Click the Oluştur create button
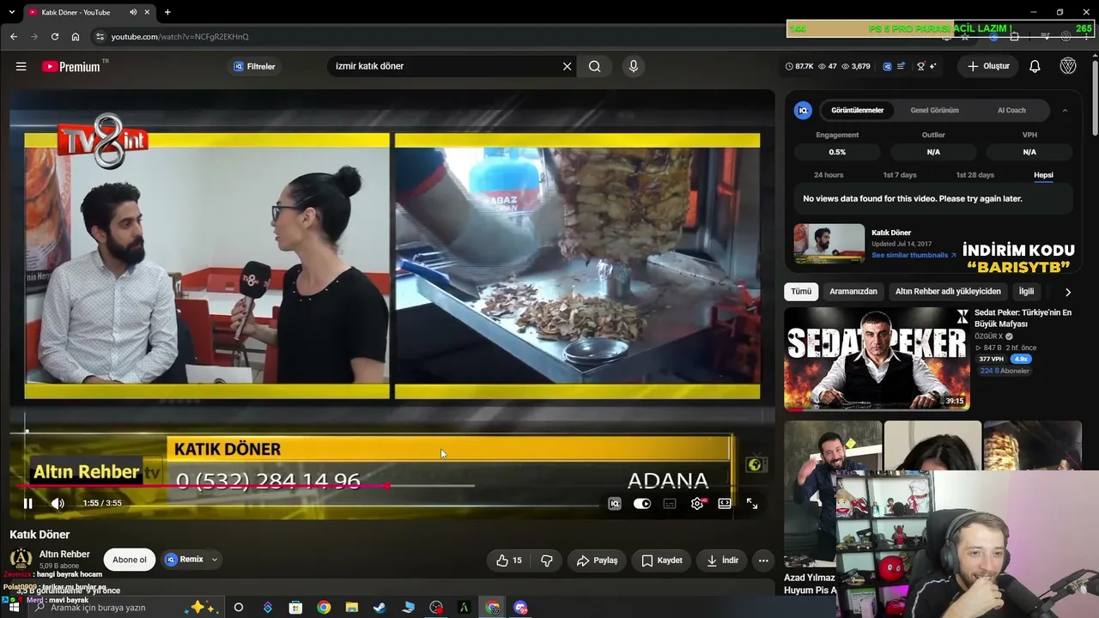Screen dimensions: 1099x618 pos(988,66)
